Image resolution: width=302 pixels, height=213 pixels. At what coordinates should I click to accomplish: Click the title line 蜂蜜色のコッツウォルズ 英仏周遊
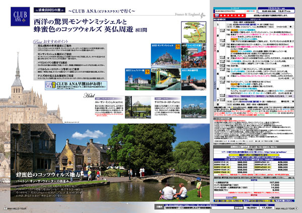pyautogui.click(x=84, y=29)
